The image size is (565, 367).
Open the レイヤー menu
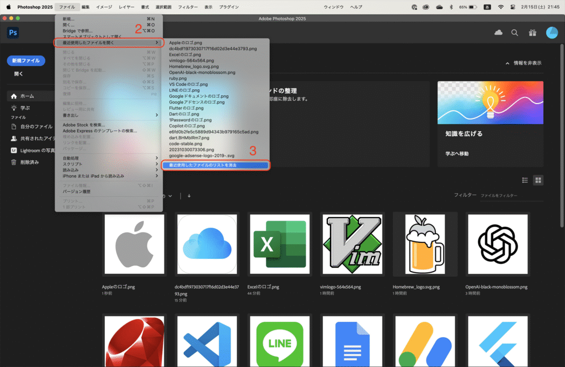(126, 7)
